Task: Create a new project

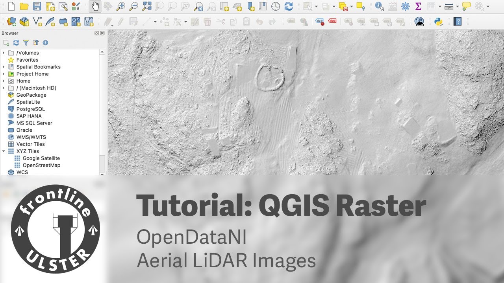Action: [11, 6]
